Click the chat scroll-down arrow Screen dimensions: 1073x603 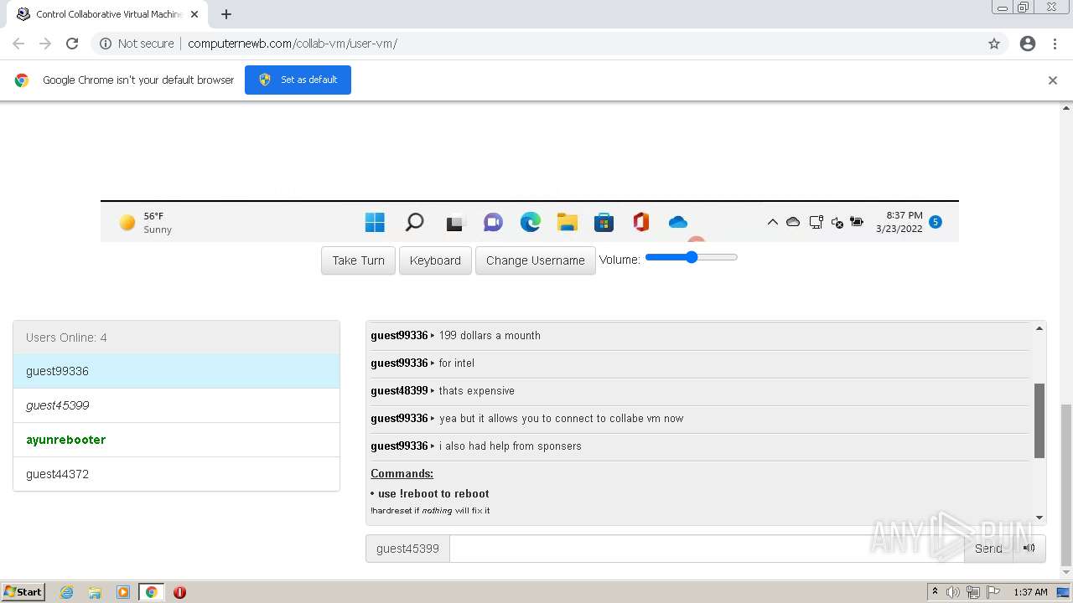point(1039,518)
